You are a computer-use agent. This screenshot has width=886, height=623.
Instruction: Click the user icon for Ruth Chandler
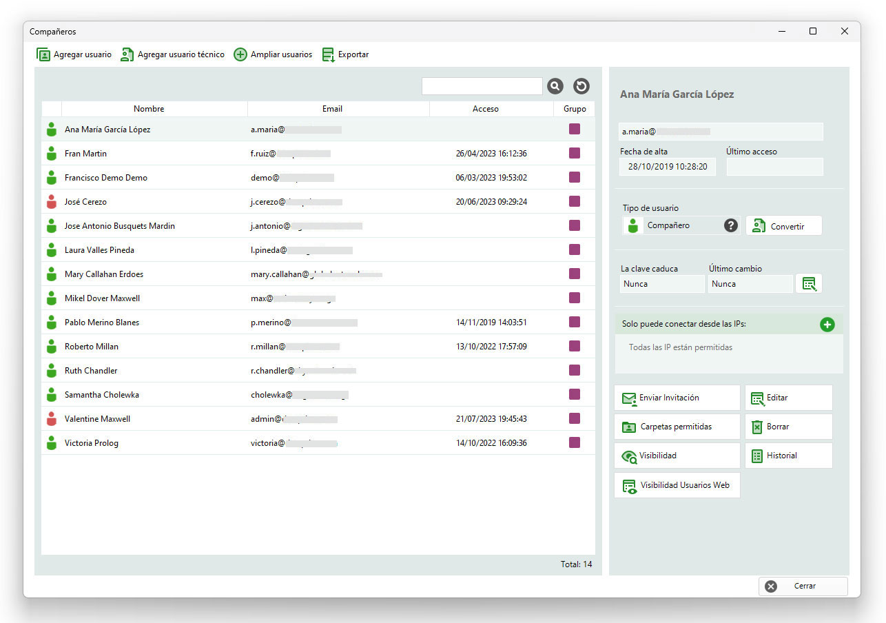pyautogui.click(x=51, y=371)
